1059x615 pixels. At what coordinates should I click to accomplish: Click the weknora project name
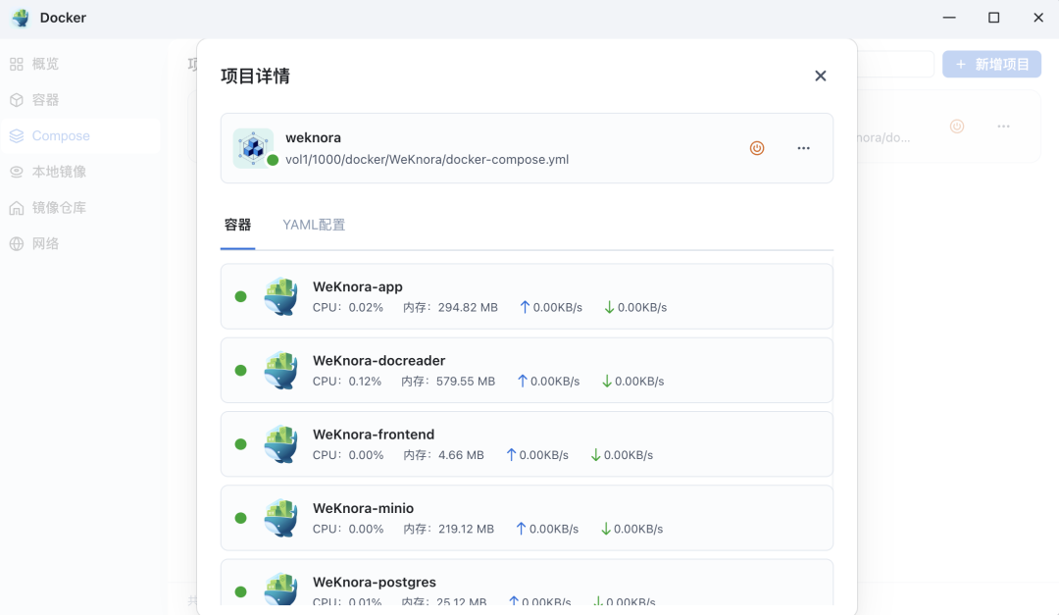tap(314, 137)
